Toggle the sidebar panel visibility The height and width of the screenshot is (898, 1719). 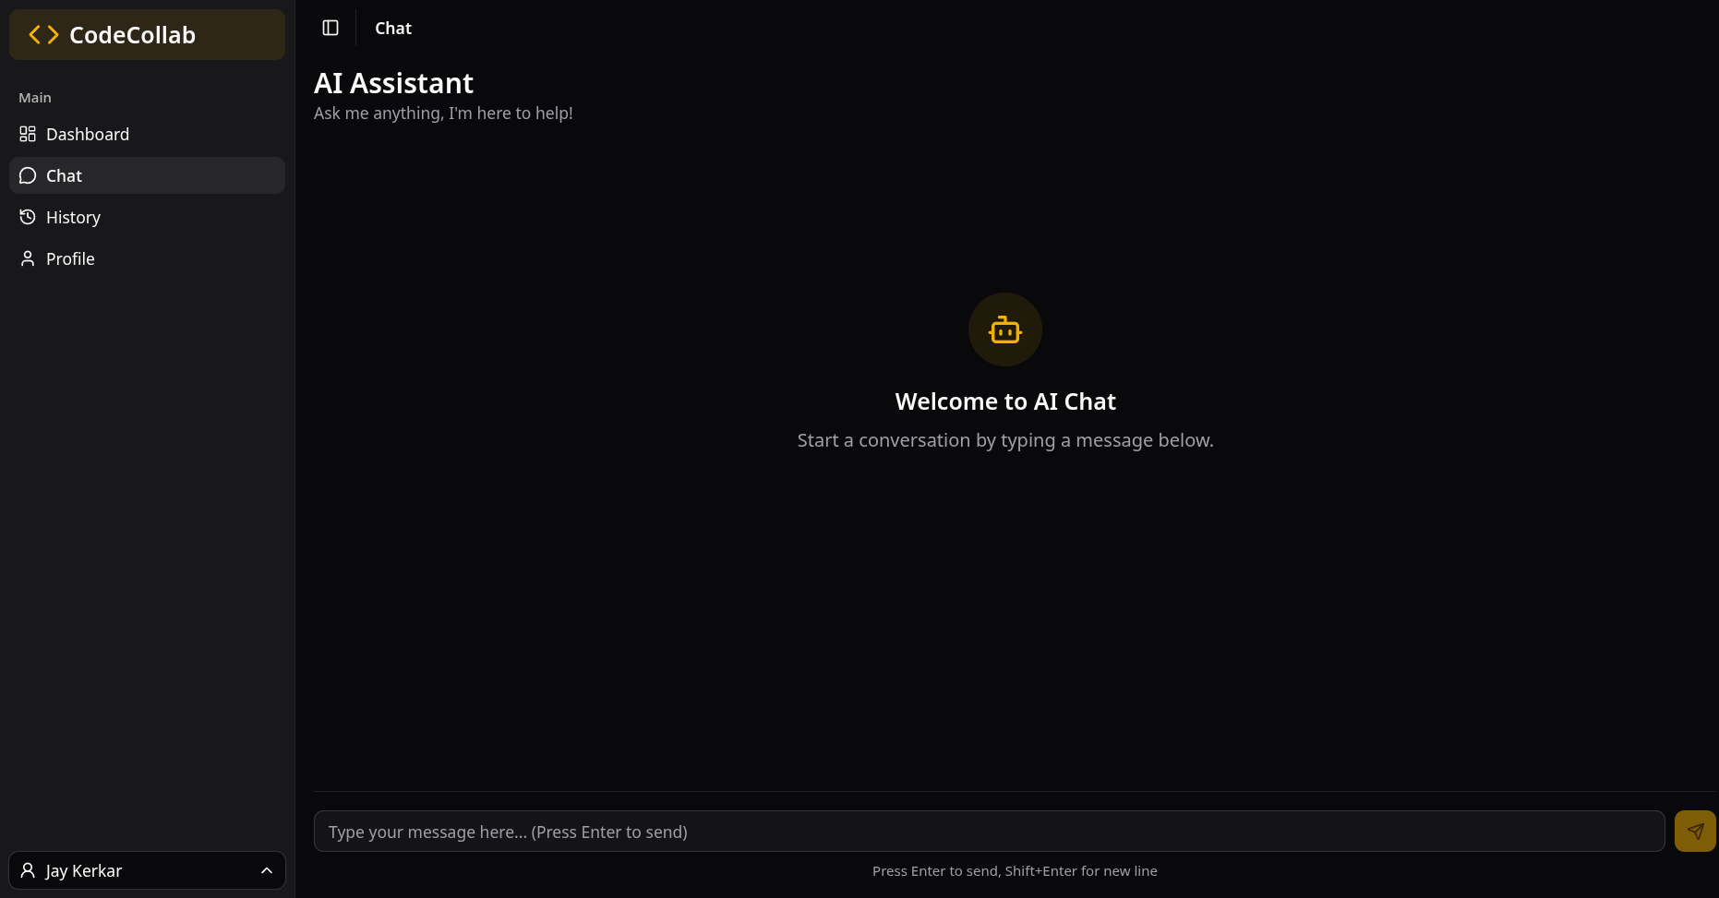(x=330, y=28)
